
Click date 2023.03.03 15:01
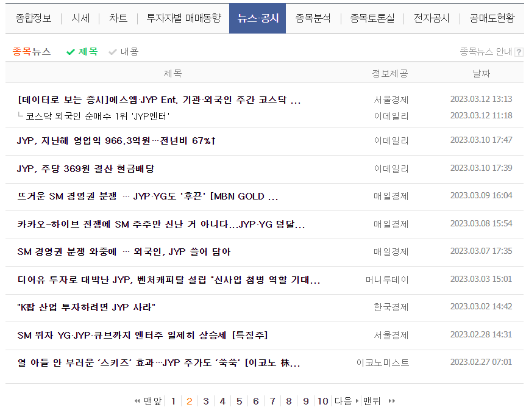tap(481, 279)
